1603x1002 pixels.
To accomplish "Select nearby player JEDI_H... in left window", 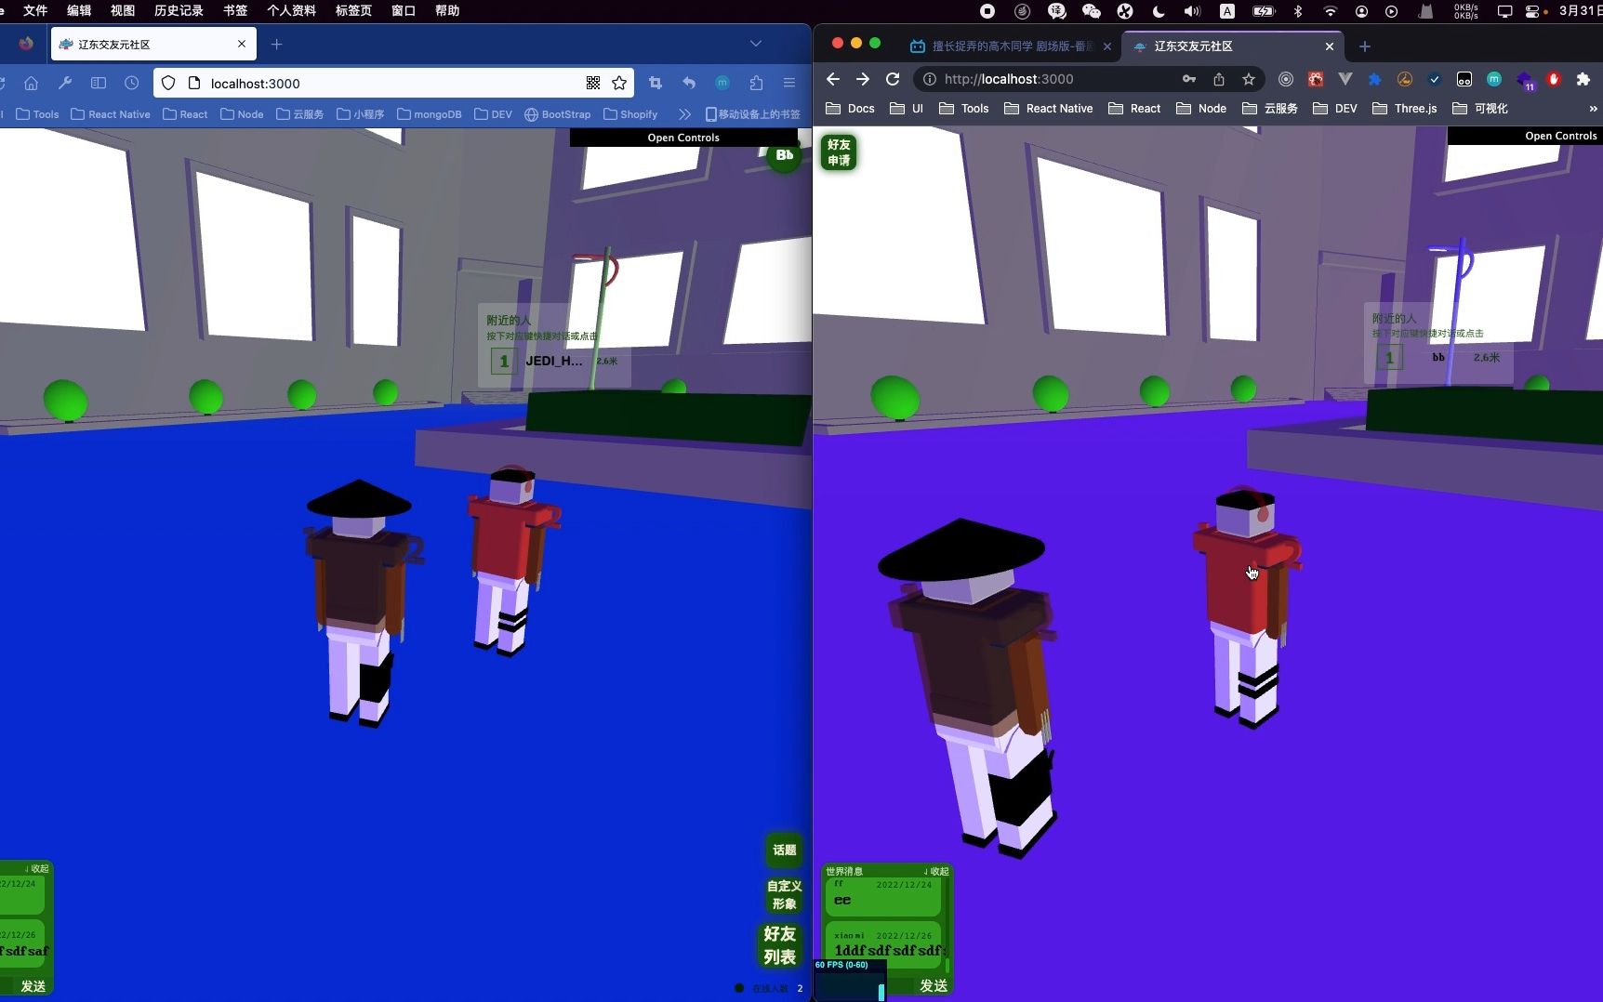I will click(554, 361).
